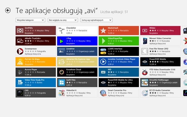This screenshot has height=117, width=187.
Task: Click the Invisible Controls Video Player title
Action: (121, 59)
